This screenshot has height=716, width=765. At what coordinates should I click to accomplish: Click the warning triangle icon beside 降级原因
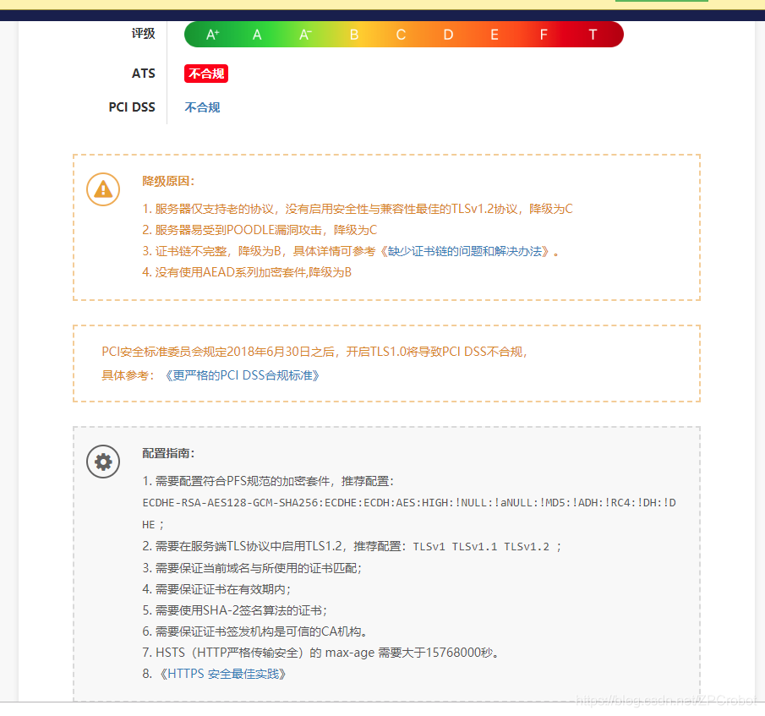[103, 189]
